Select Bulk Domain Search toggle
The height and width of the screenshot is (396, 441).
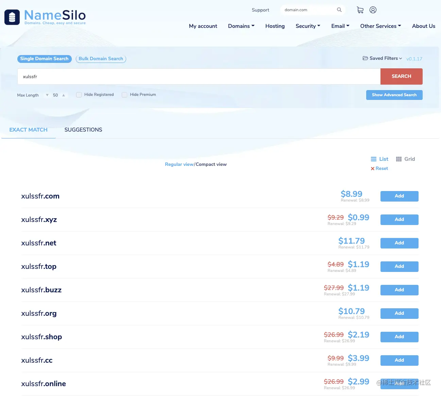tap(101, 59)
